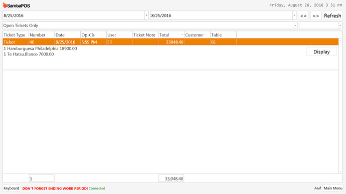The image size is (346, 194).
Task: Click the ticket count field showing 1
Action: pyautogui.click(x=42, y=178)
